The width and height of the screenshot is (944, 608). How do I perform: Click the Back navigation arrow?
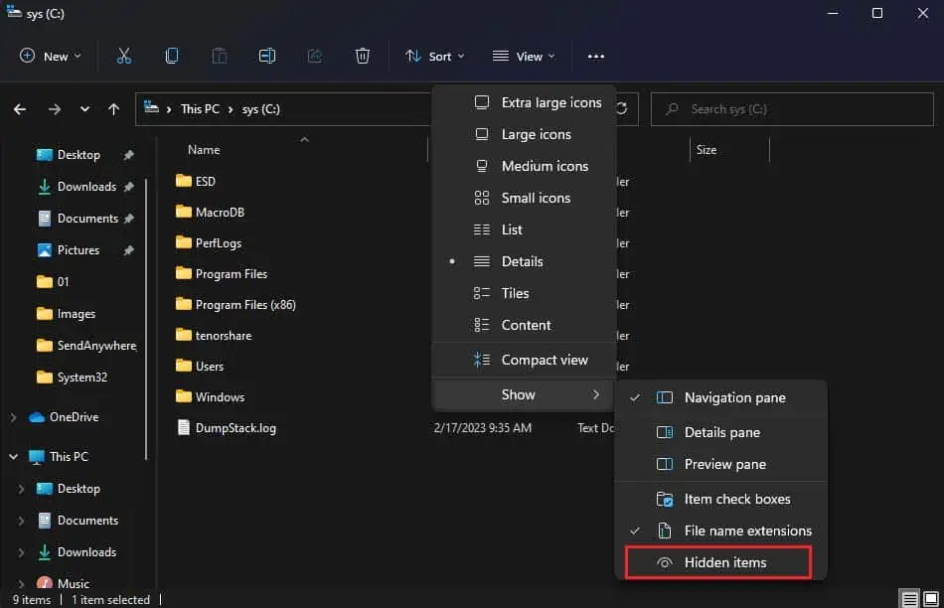coord(20,109)
